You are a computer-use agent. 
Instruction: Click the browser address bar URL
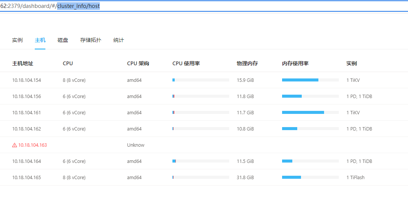pos(50,6)
